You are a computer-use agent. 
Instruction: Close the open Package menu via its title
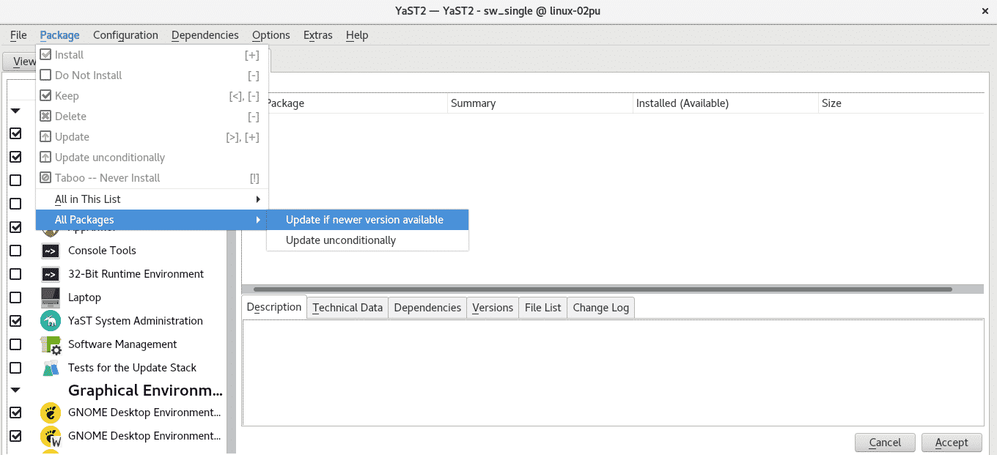[60, 35]
